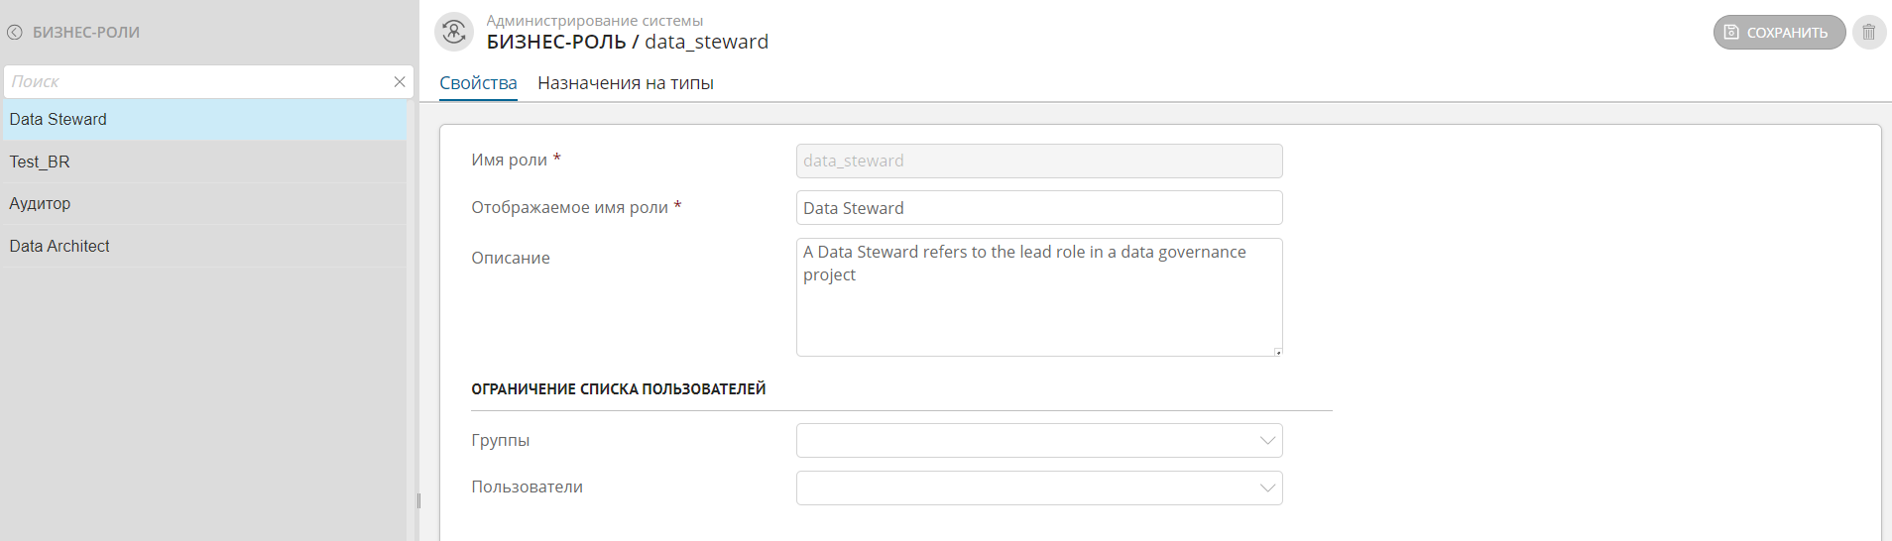Open the Аудитор role

point(41,204)
